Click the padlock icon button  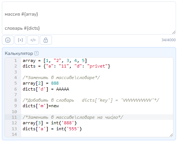coord(46,40)
